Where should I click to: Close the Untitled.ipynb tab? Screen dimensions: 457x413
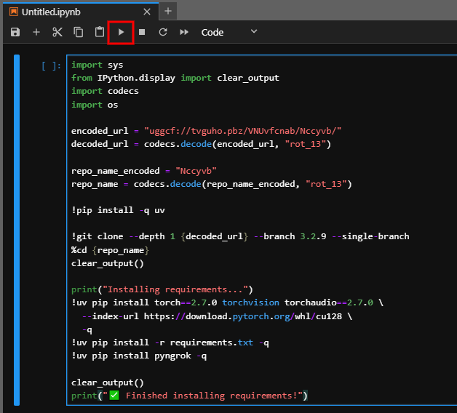[x=147, y=12]
